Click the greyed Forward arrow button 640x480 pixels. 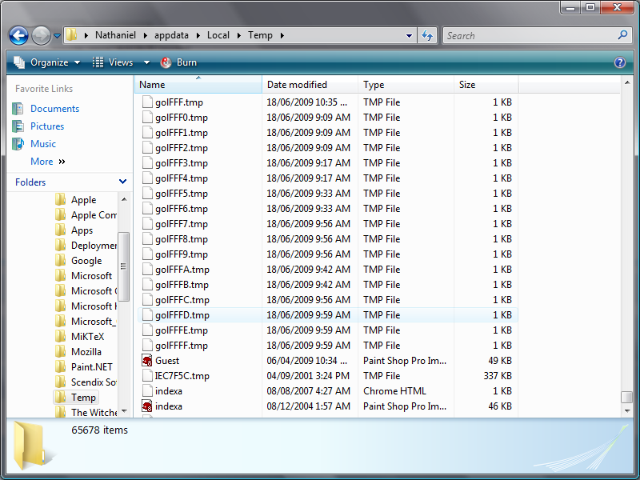41,35
